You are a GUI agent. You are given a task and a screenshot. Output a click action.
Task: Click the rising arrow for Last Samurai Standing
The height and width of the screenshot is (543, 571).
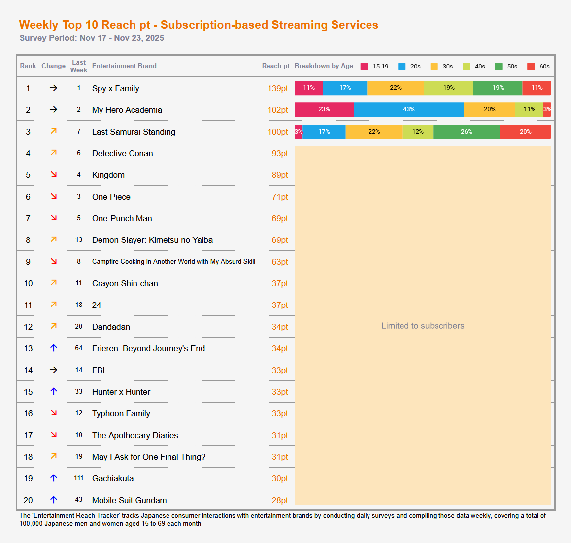pos(54,131)
